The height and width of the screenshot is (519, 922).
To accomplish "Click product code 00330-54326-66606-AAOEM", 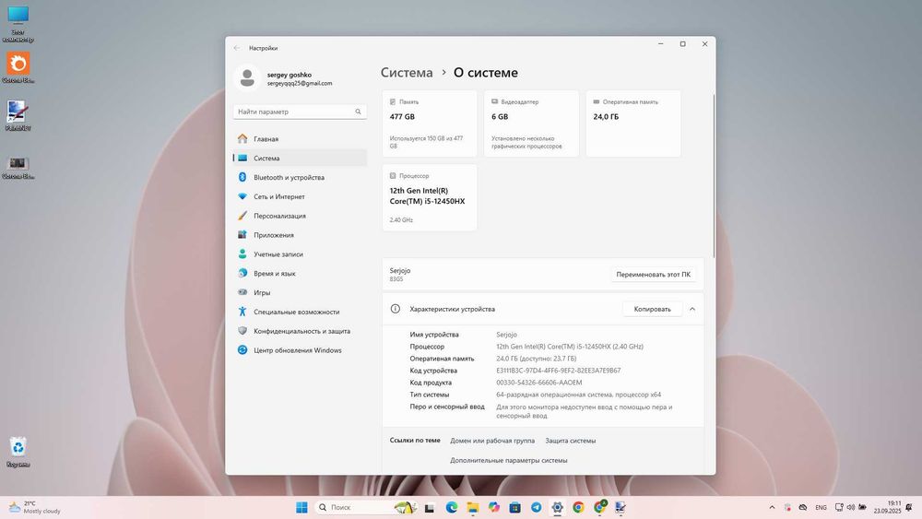I will click(x=538, y=383).
